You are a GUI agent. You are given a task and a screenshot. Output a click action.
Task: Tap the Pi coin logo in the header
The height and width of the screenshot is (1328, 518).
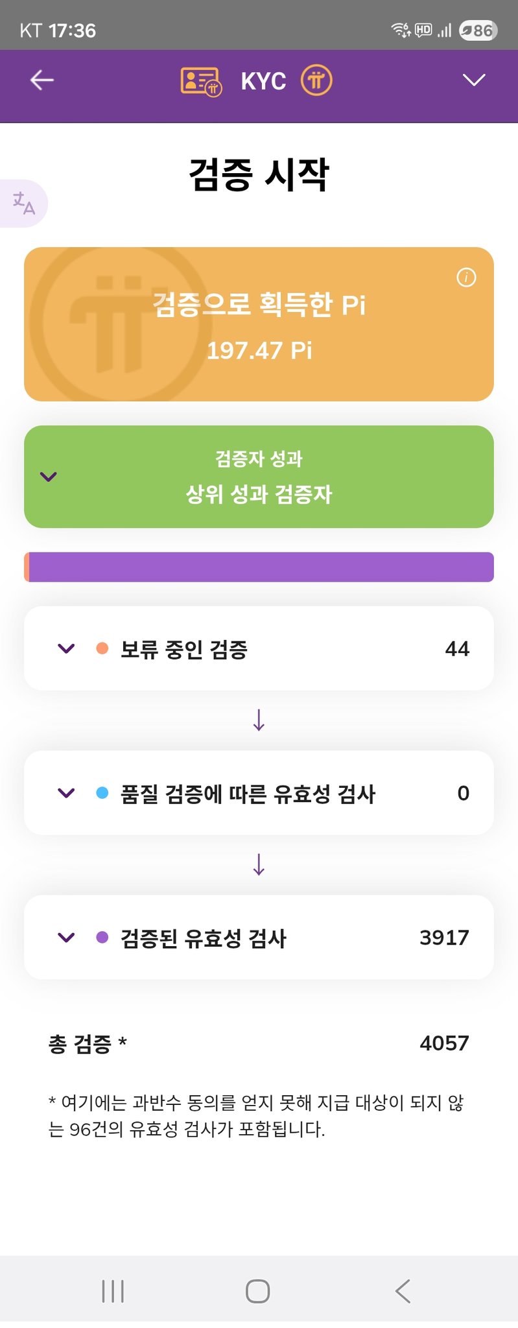click(316, 81)
